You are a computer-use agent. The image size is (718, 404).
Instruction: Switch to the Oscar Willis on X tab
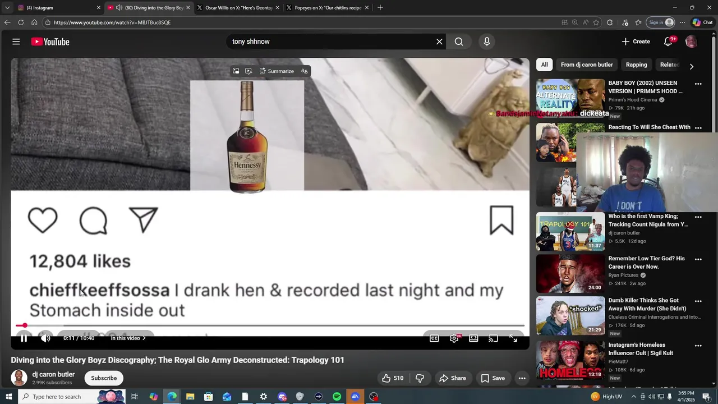(237, 8)
